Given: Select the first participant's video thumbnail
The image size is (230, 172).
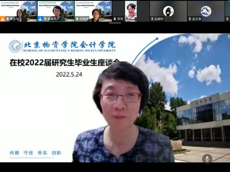Looking at the screenshot, I should 18,11.
